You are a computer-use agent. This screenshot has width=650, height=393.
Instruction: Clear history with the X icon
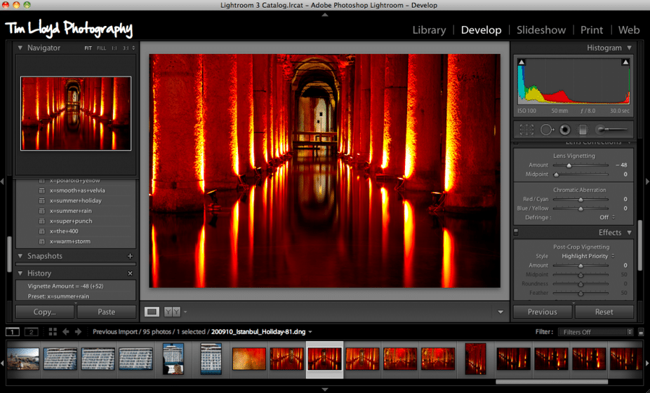[130, 273]
